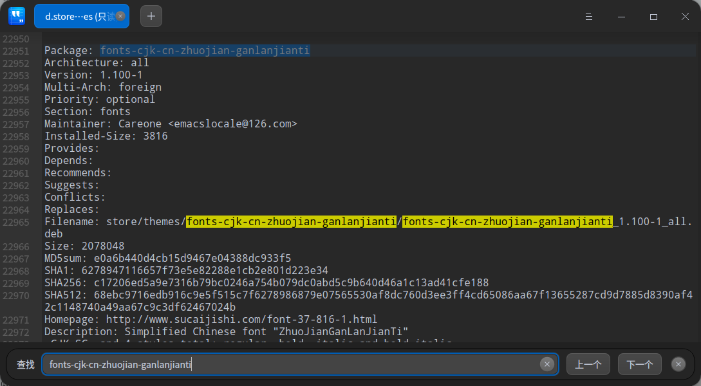This screenshot has width=701, height=386.
Task: Click the selected package name on line 22951
Action: click(x=205, y=50)
